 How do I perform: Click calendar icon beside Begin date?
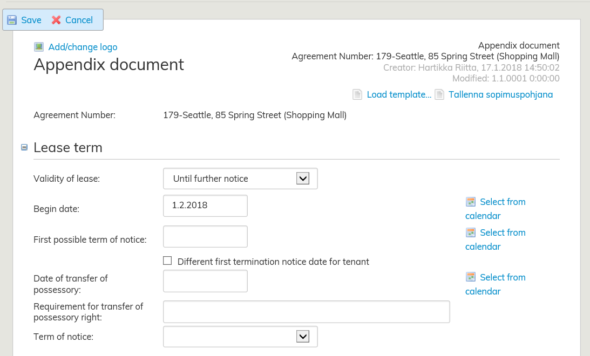(471, 202)
